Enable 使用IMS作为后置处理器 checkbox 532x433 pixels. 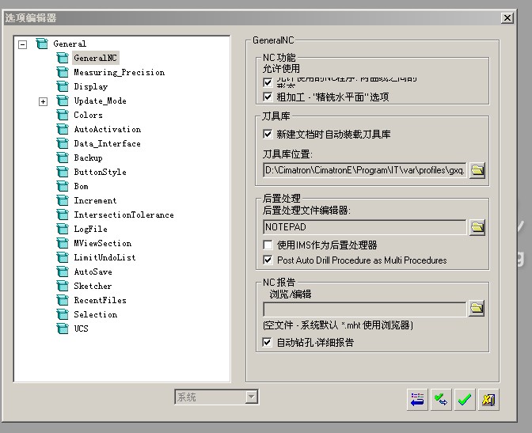click(x=268, y=245)
